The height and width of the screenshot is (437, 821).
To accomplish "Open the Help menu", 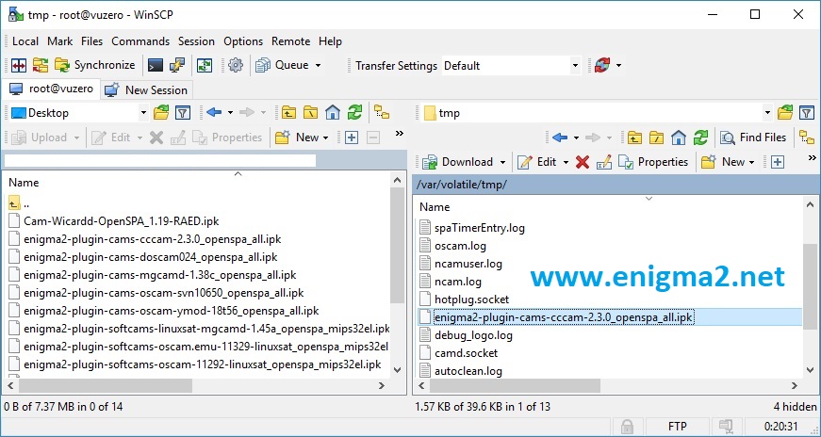I will [330, 41].
